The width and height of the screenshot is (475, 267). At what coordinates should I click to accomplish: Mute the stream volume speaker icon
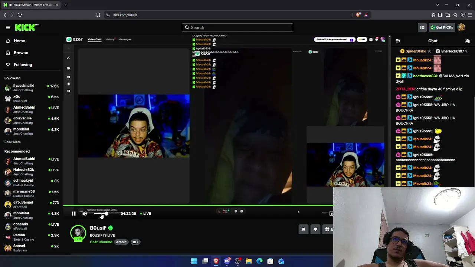[x=85, y=214]
